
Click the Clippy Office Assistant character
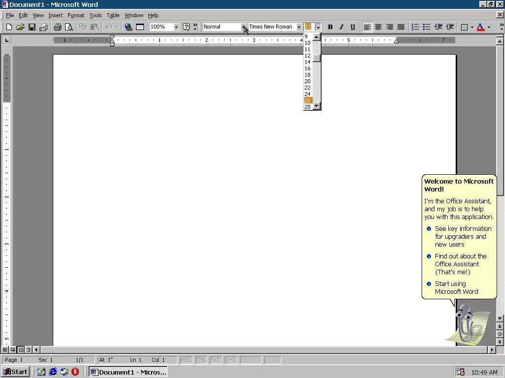[466, 324]
